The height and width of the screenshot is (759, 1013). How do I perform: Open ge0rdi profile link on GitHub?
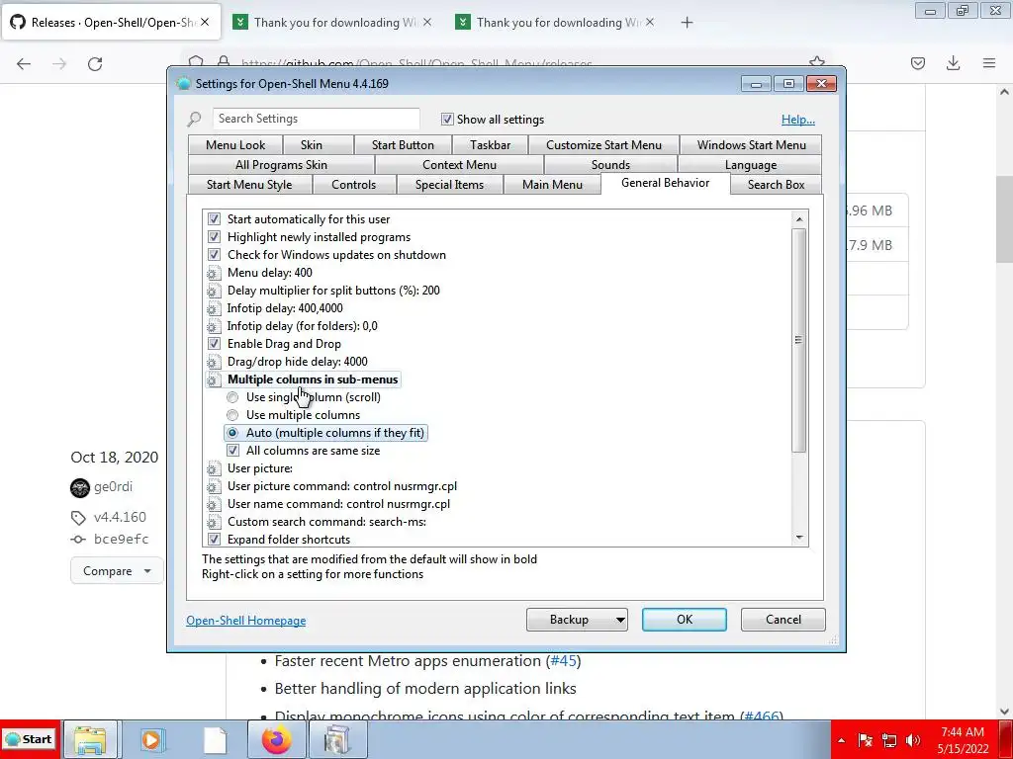[x=113, y=486]
